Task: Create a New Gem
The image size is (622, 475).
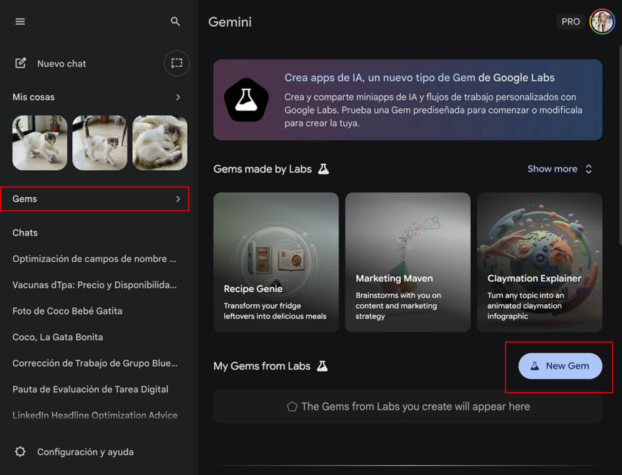Action: tap(560, 366)
